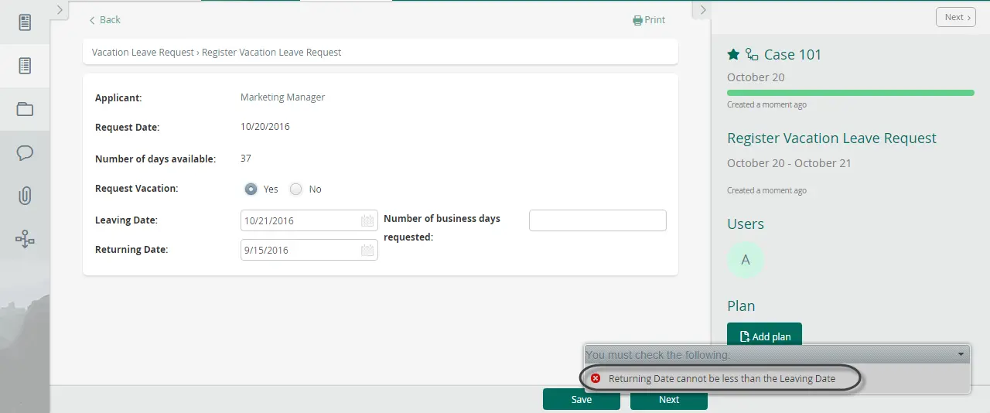990x413 pixels.
Task: Click the Users heading
Action: [746, 224]
